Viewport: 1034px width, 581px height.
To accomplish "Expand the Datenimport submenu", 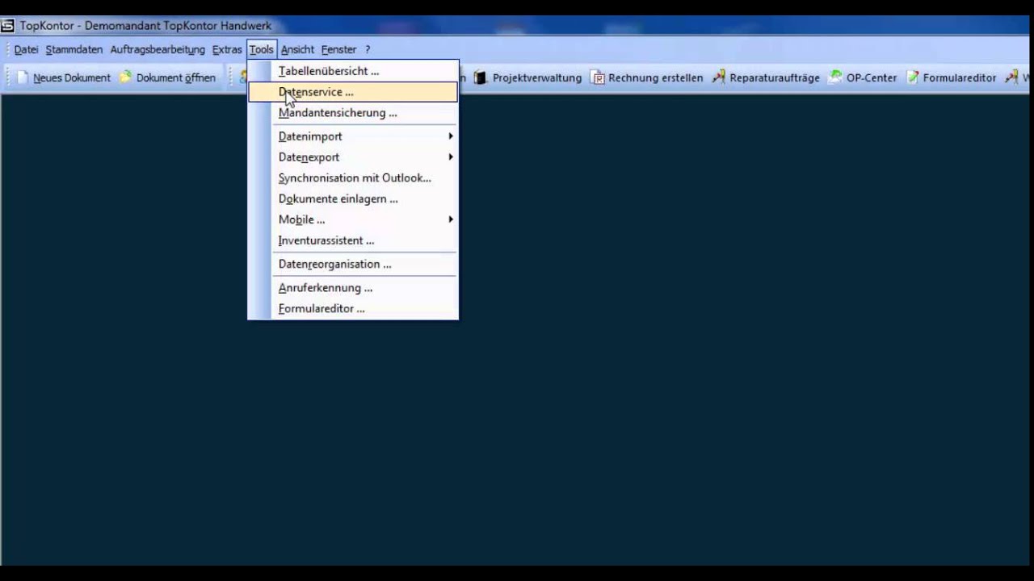I will (353, 136).
